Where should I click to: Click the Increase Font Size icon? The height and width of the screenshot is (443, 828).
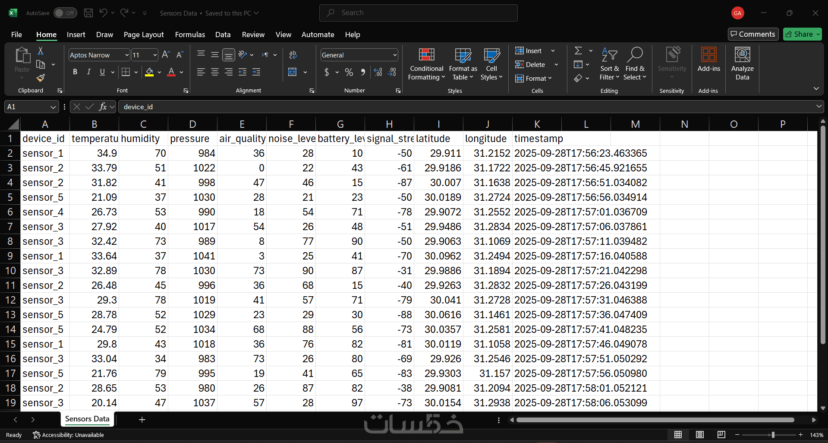pyautogui.click(x=166, y=55)
